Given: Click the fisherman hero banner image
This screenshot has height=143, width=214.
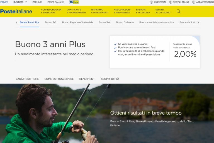Looking at the screenshot, I should point(107,113).
